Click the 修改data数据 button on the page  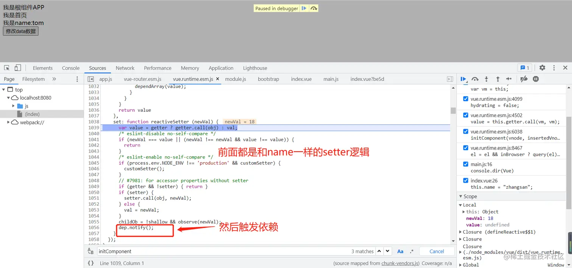(21, 31)
